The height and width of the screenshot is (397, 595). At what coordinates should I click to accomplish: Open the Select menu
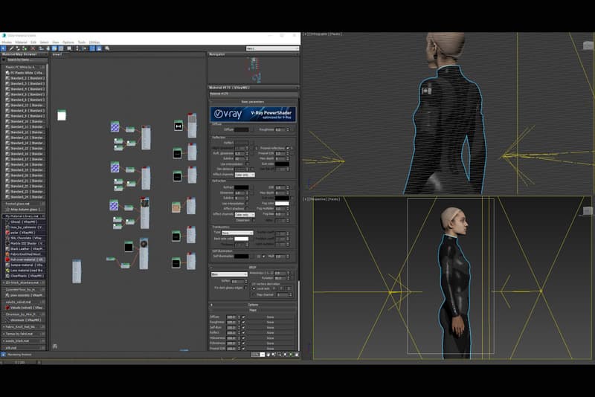pyautogui.click(x=45, y=42)
